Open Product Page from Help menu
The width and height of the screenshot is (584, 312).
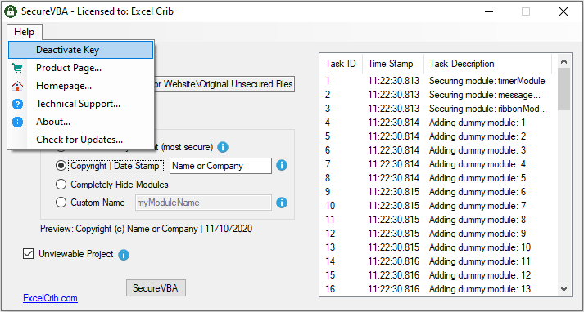coord(80,68)
